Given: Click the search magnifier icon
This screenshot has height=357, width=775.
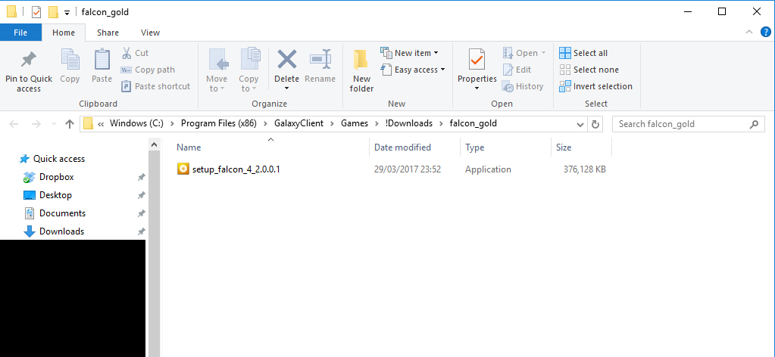Looking at the screenshot, I should pos(755,124).
